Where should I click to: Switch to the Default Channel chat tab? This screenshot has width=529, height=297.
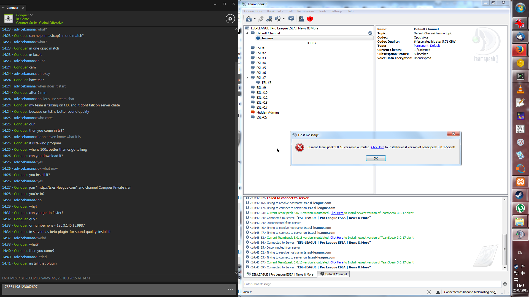(333, 274)
